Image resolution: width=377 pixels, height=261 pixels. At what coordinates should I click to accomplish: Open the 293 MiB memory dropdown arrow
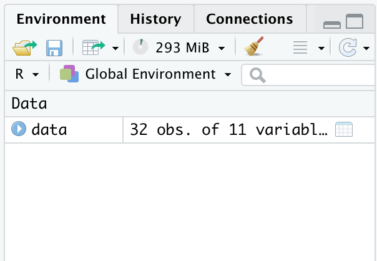click(x=222, y=48)
